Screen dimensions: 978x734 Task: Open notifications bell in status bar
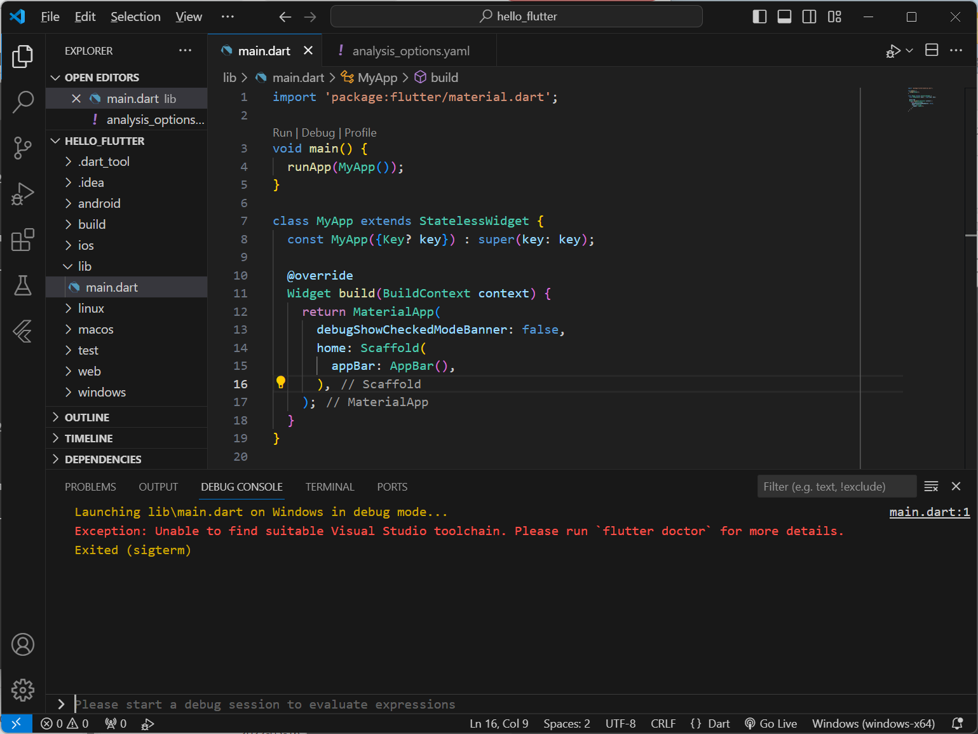(957, 723)
